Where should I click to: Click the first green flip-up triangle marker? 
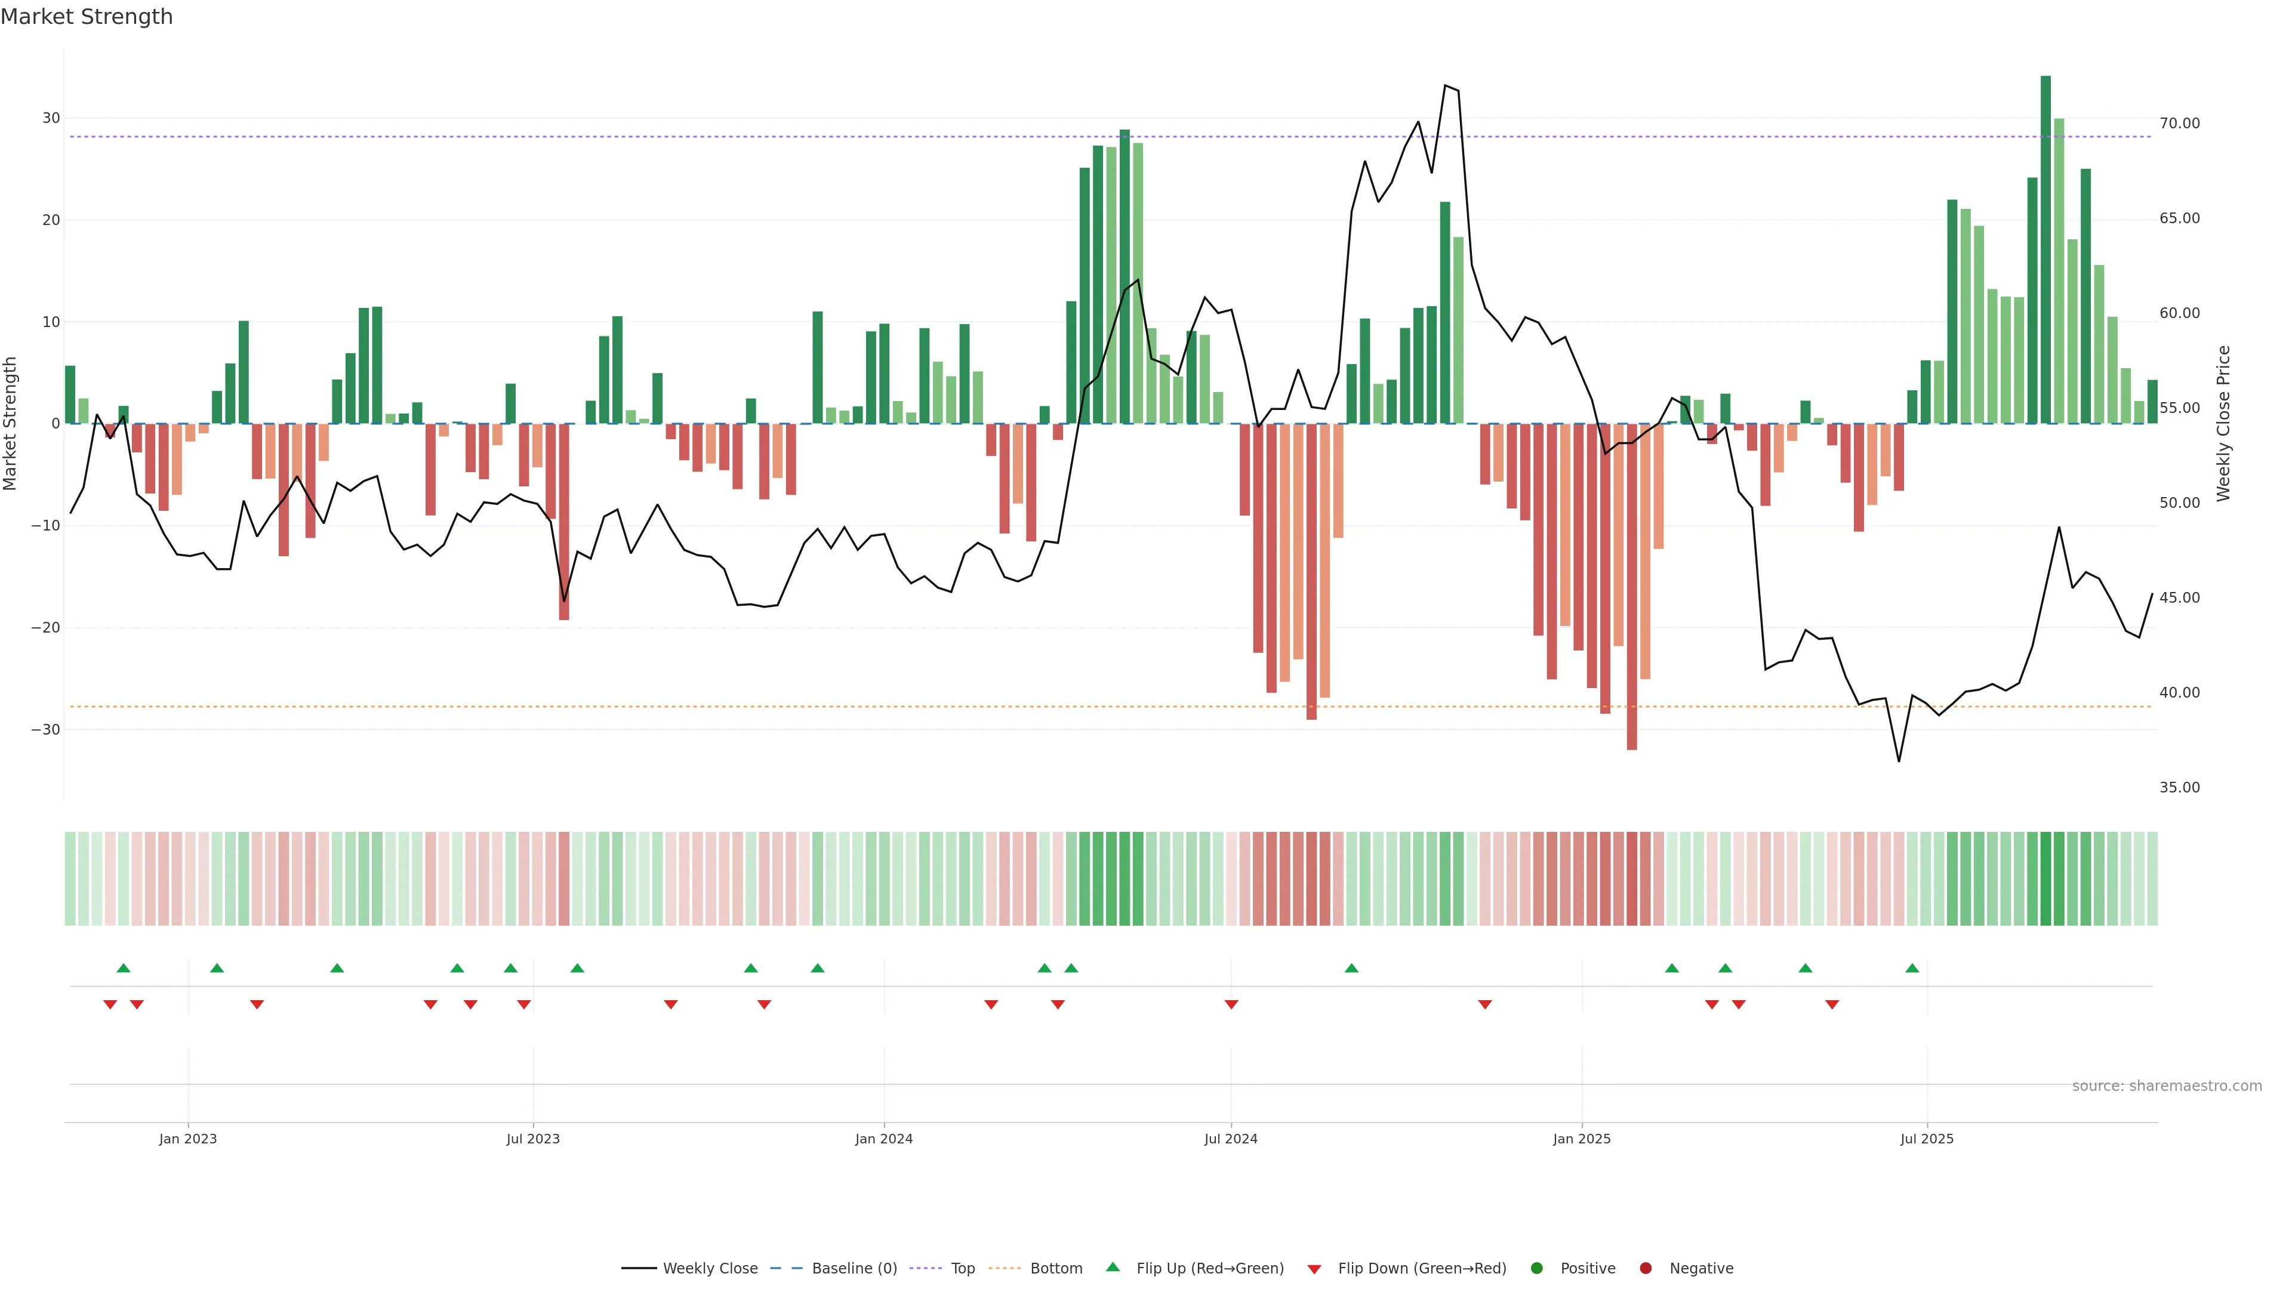pos(124,968)
